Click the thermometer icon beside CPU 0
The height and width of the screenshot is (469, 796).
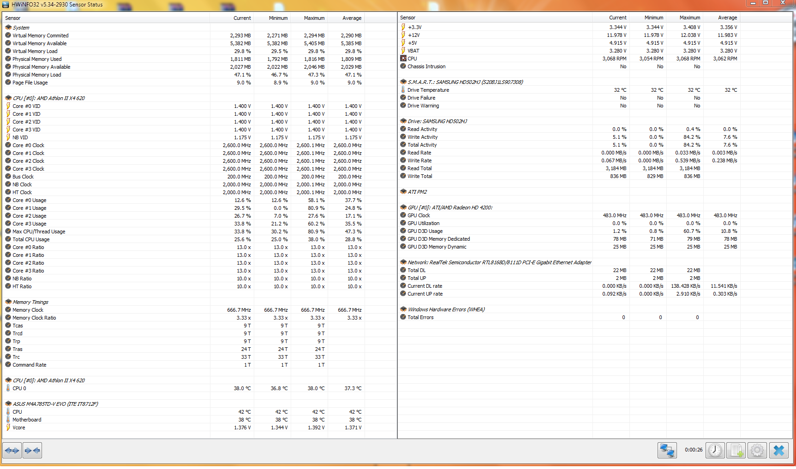(x=8, y=388)
